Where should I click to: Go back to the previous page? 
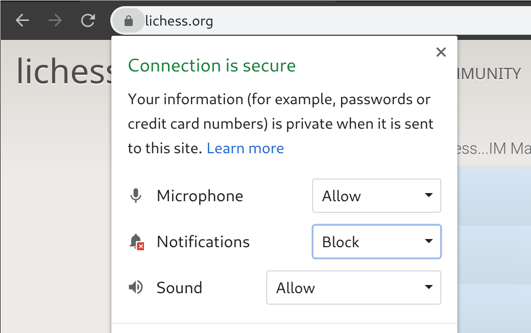click(22, 21)
